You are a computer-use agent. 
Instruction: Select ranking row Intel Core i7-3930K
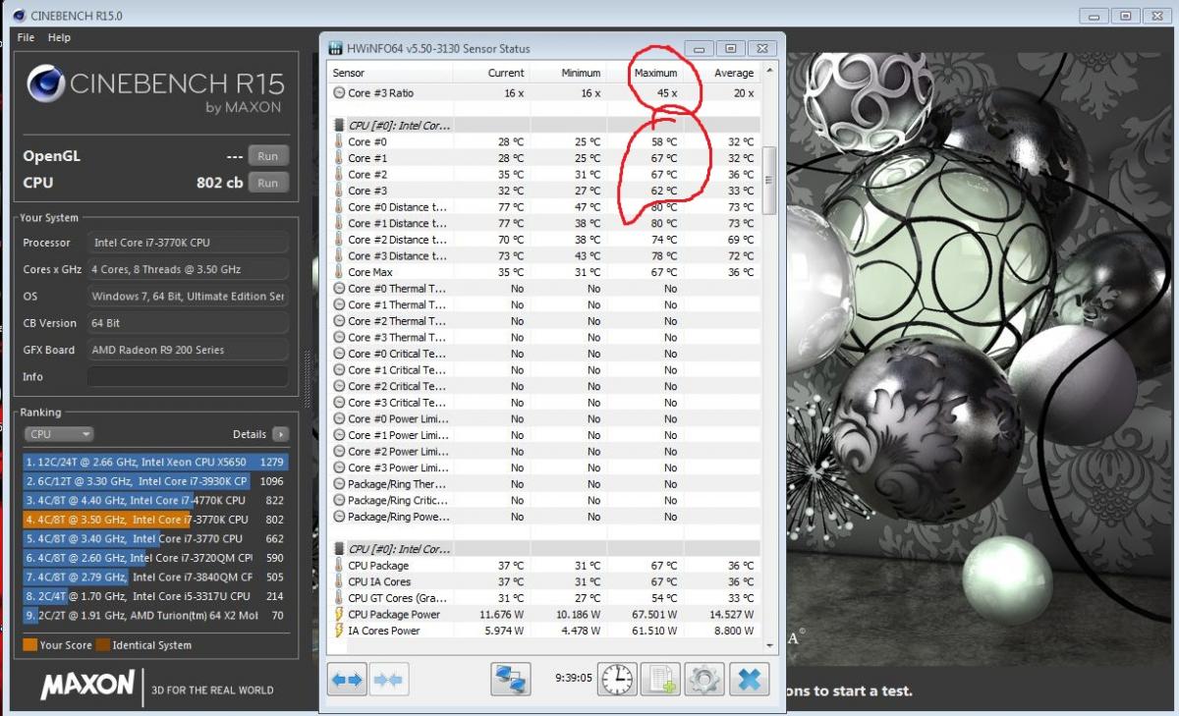coord(155,481)
